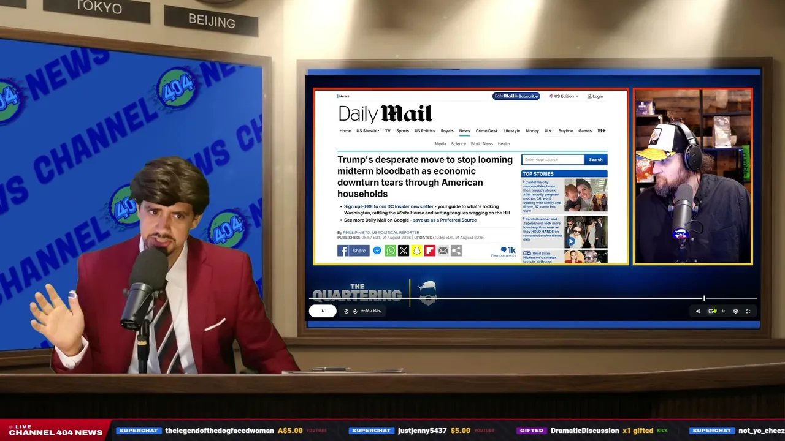Open the Royals section
The width and height of the screenshot is (785, 441).
tap(447, 131)
